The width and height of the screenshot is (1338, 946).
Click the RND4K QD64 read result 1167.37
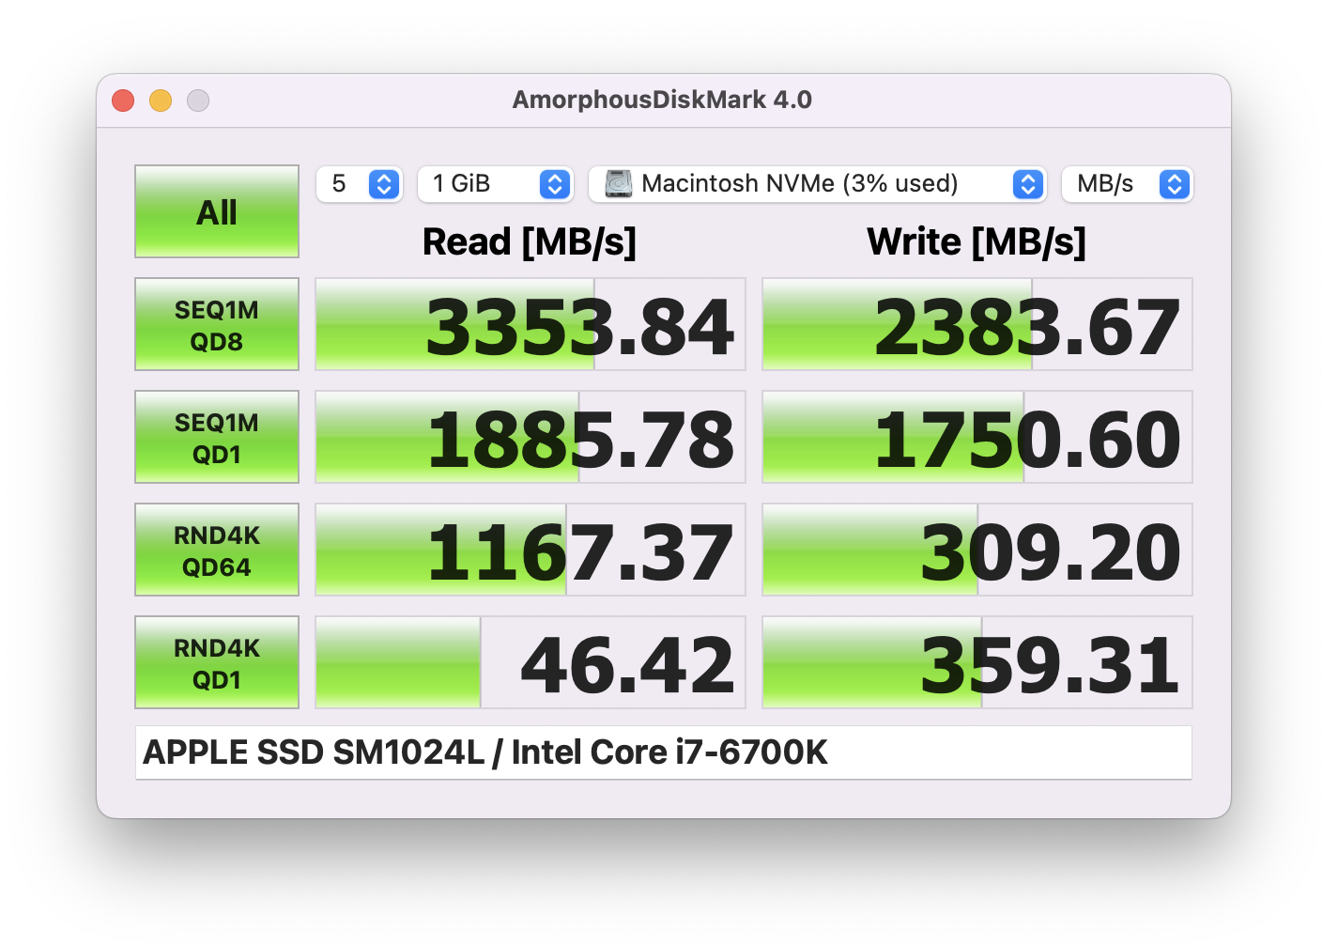(531, 550)
